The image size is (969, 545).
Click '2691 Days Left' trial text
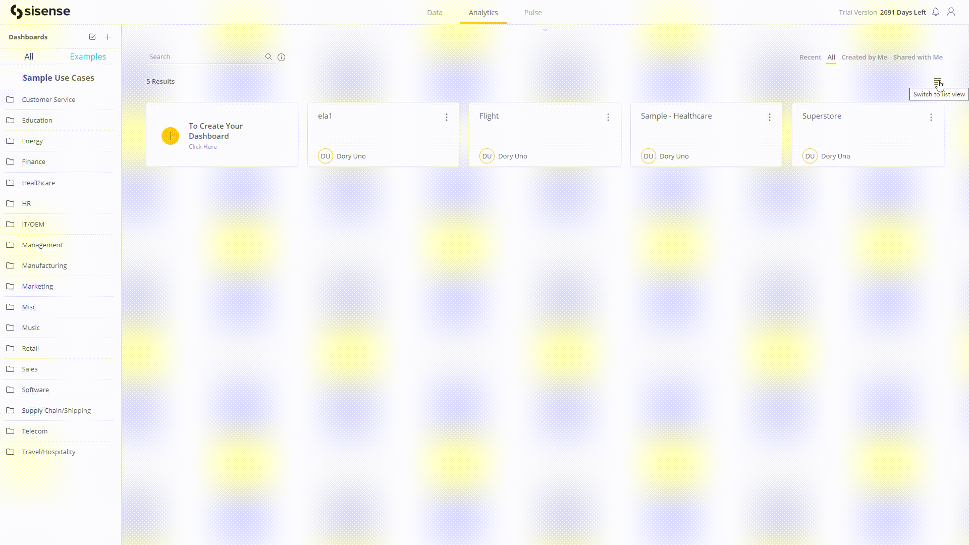(x=903, y=12)
